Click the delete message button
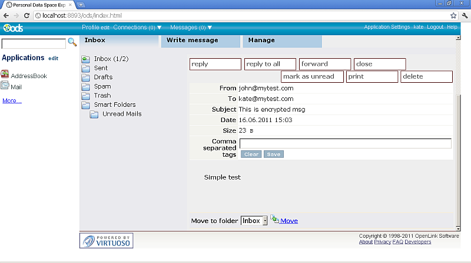The image size is (471, 263). (x=426, y=76)
